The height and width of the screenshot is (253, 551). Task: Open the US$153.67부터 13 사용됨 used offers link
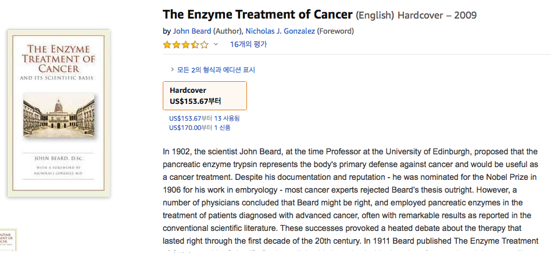pos(204,118)
